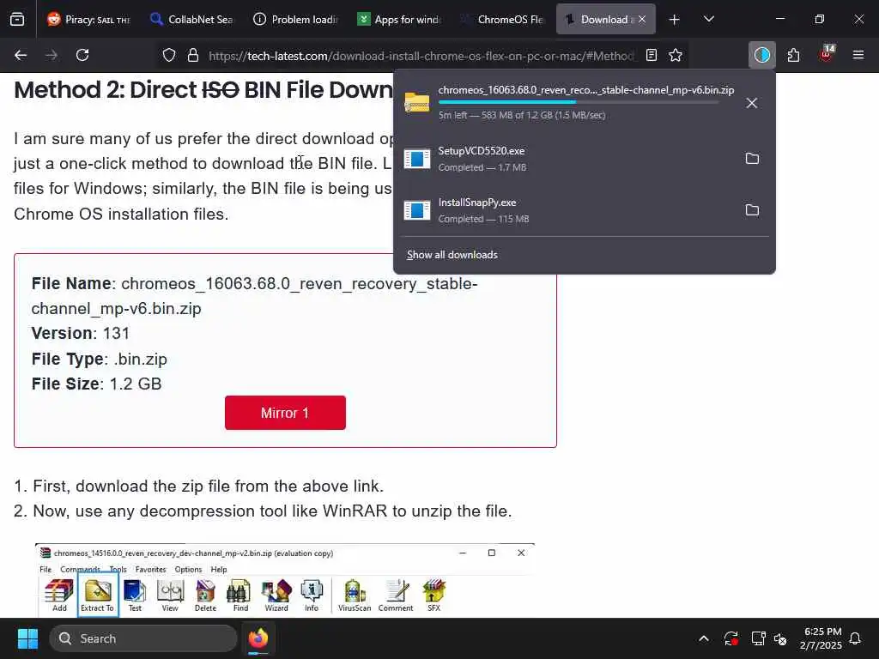Image resolution: width=879 pixels, height=659 pixels.
Task: Open uBlock Origin extension icon
Action: click(827, 54)
